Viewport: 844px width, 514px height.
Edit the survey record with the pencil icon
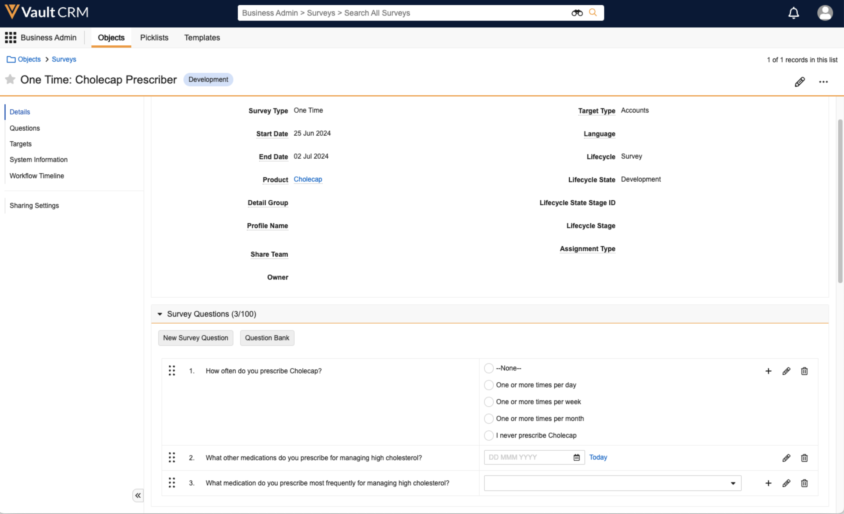pos(799,82)
